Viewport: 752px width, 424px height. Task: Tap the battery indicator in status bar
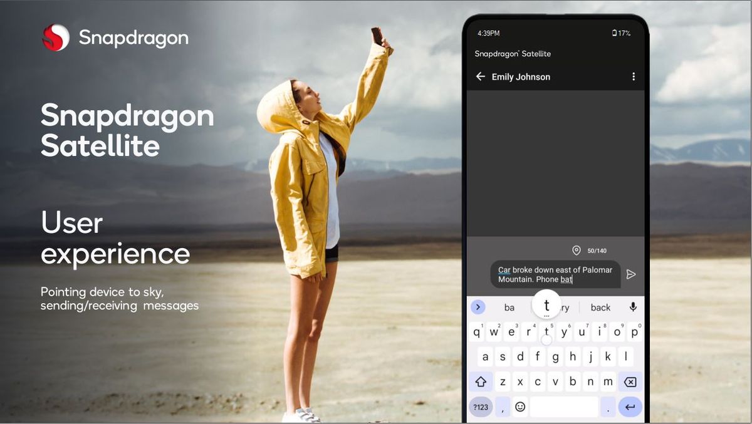(621, 33)
